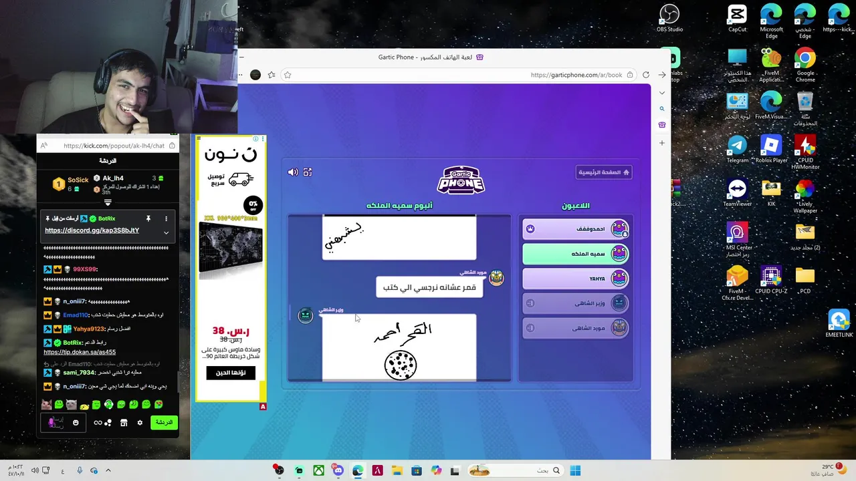Viewport: 856px width, 481px height.
Task: Open Kick chat settings gear
Action: click(140, 423)
